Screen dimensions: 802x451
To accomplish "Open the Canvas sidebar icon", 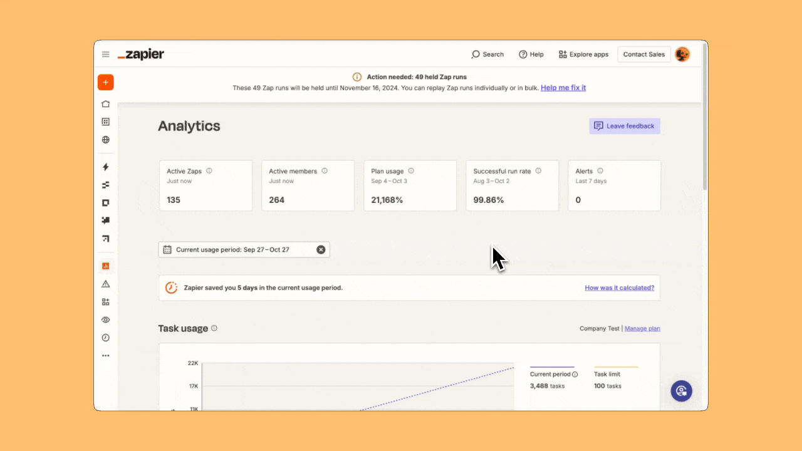I will (105, 239).
